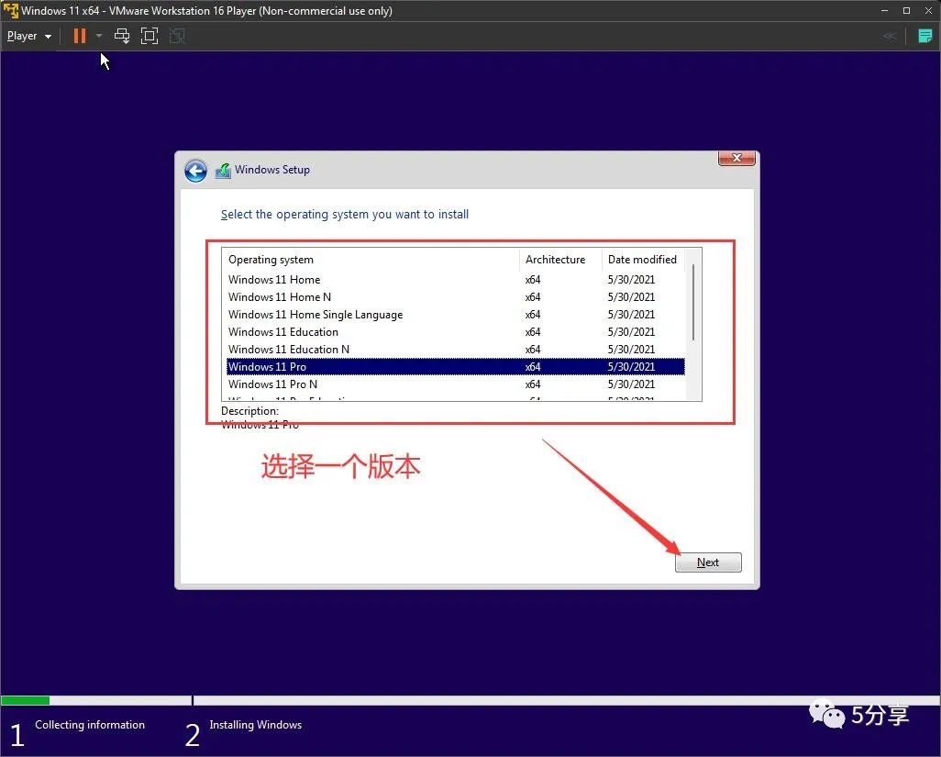
Task: Select the Windows 11 Pro row
Action: click(x=456, y=367)
